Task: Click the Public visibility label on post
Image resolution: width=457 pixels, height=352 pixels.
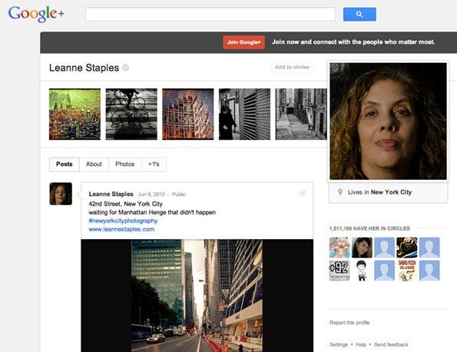Action: (179, 194)
